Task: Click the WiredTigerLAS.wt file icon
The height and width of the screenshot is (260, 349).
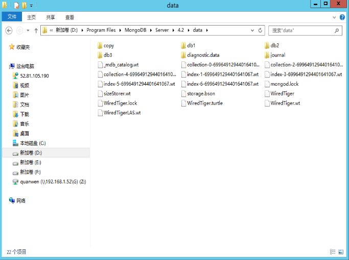Action: 100,113
